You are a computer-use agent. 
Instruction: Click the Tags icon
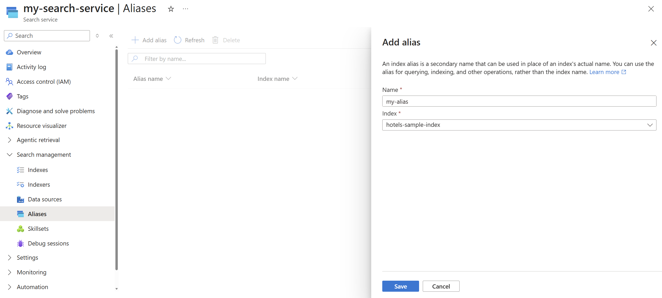9,96
